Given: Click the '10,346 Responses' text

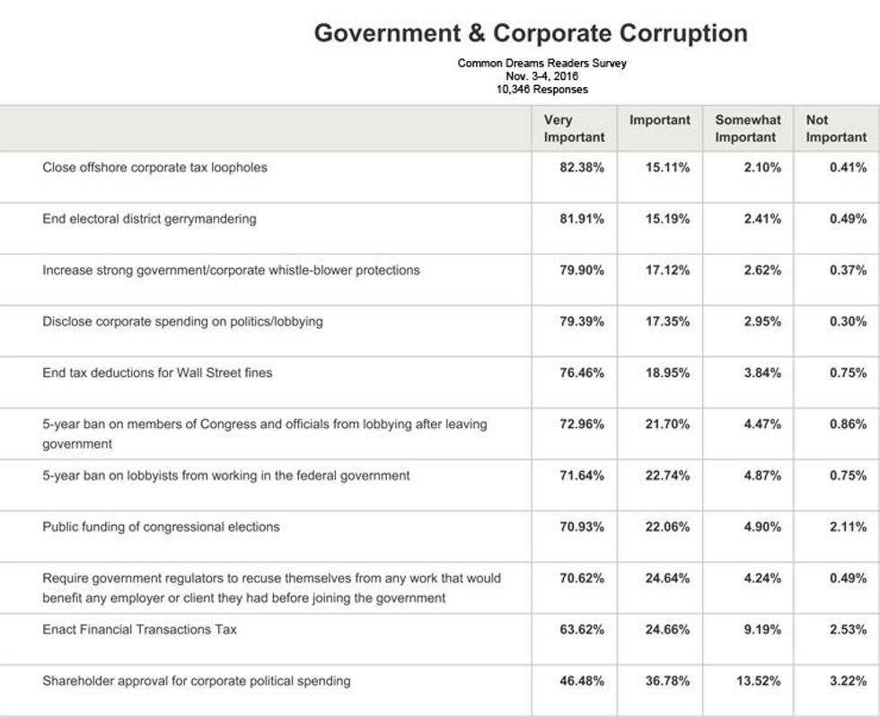Looking at the screenshot, I should tap(541, 90).
